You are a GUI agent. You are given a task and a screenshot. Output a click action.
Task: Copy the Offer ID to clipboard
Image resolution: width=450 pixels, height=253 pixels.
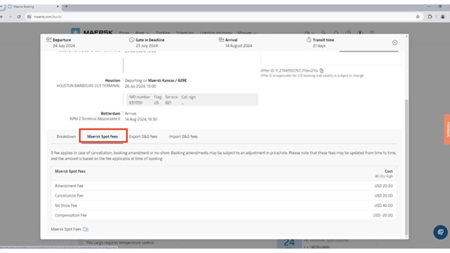[321, 71]
